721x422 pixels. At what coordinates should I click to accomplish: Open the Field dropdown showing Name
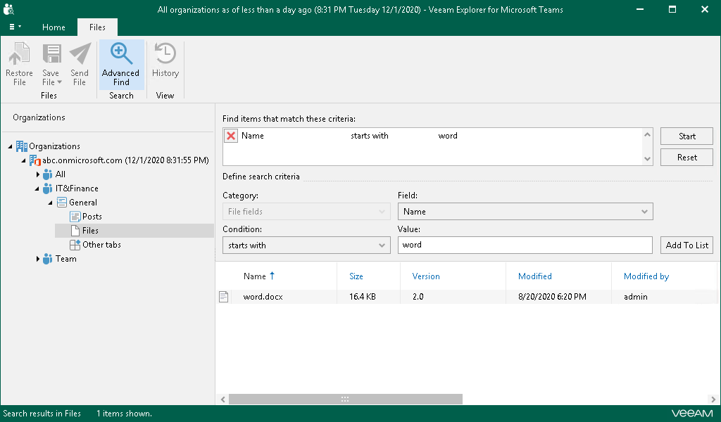525,212
